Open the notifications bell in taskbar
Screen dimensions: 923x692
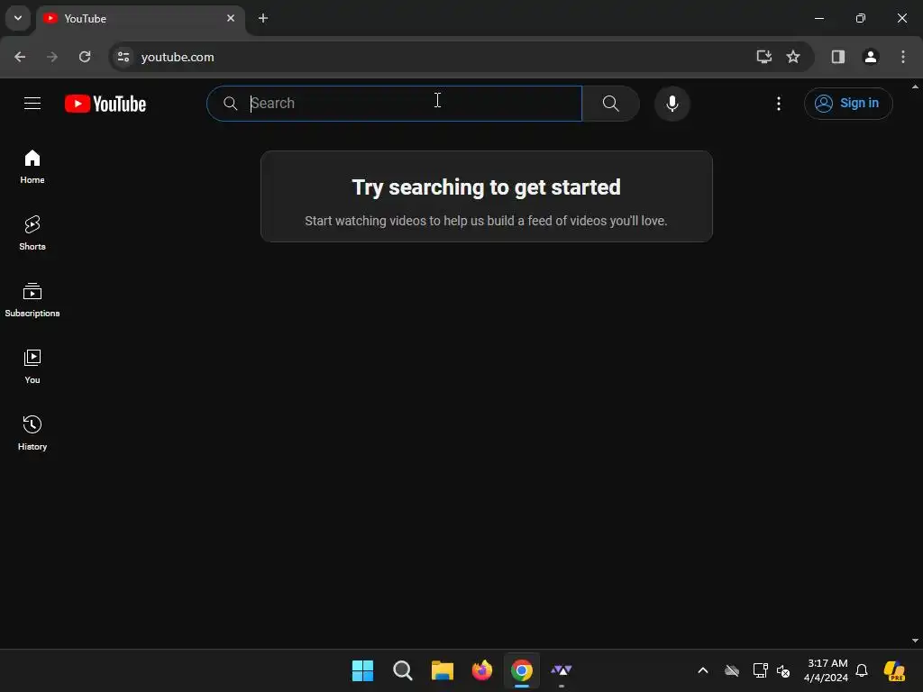861,670
